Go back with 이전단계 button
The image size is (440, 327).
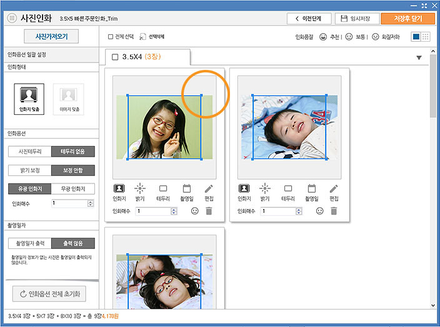(309, 19)
